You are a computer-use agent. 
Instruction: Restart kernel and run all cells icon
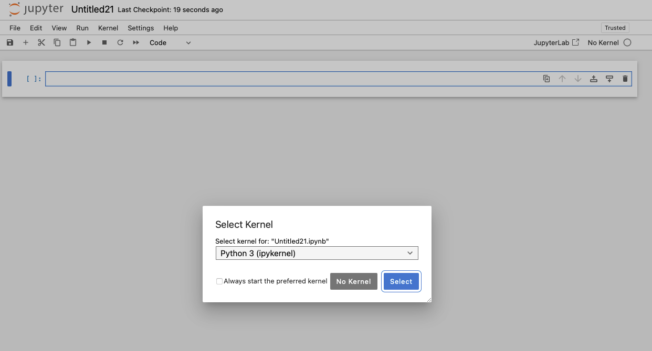click(136, 42)
